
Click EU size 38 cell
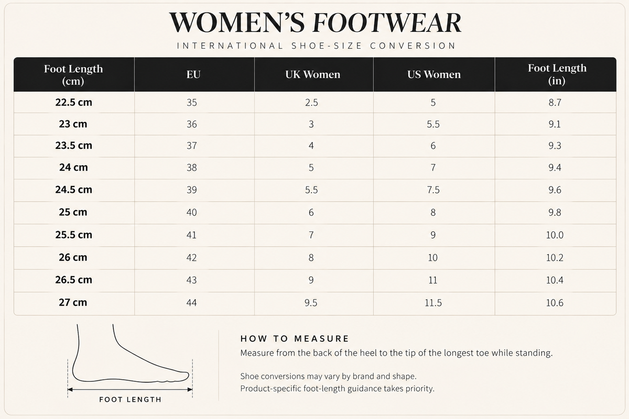click(x=192, y=168)
